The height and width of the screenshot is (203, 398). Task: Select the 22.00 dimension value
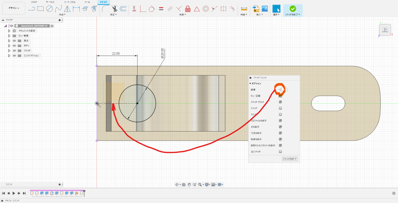(116, 54)
